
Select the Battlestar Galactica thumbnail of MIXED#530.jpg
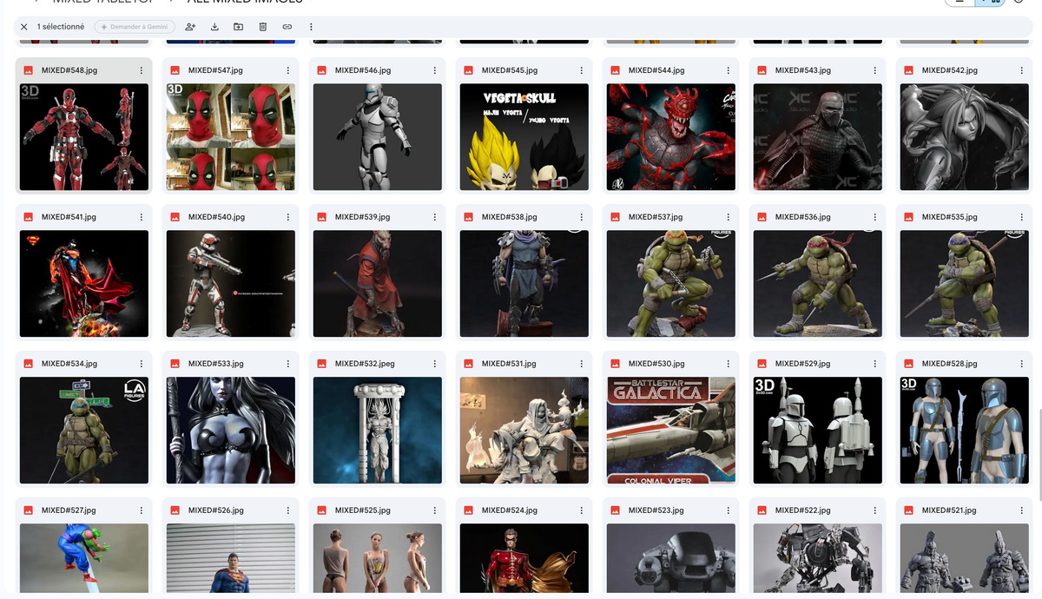pos(671,431)
